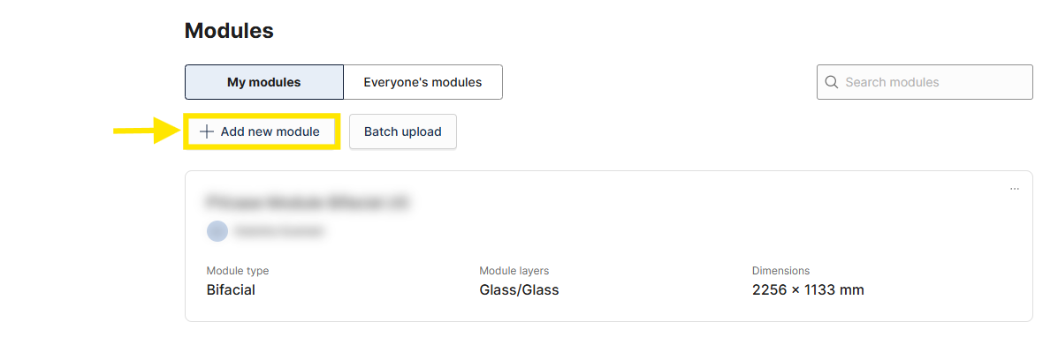The image size is (1058, 360).
Task: Click the Add new module button label
Action: click(270, 131)
